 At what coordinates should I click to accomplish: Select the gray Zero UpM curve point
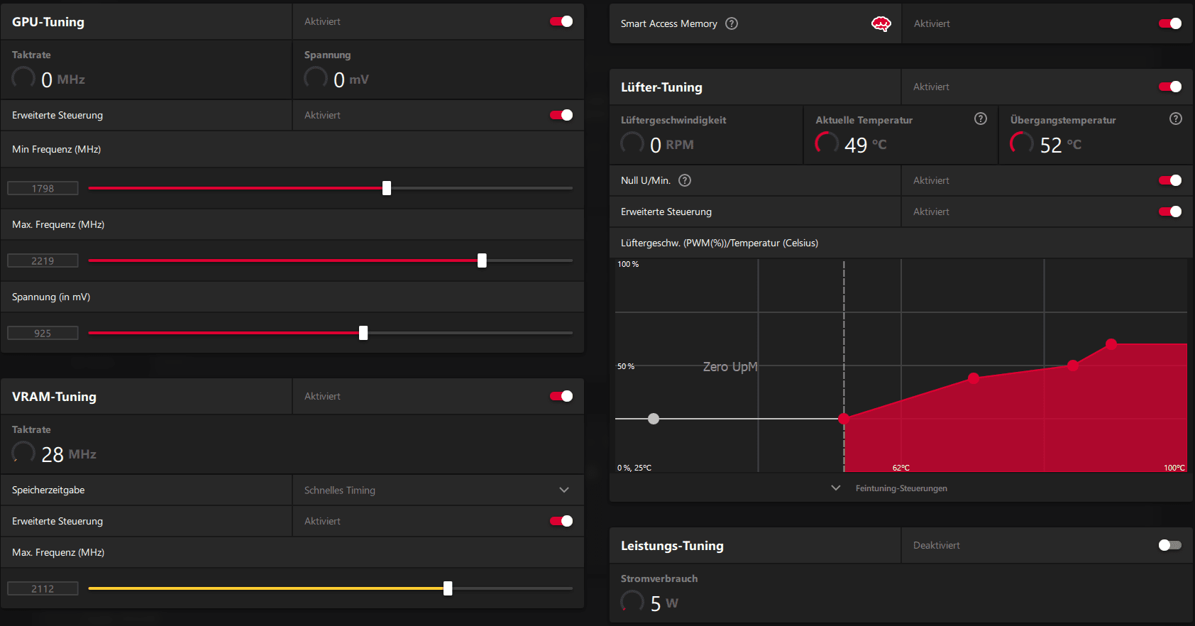tap(654, 419)
